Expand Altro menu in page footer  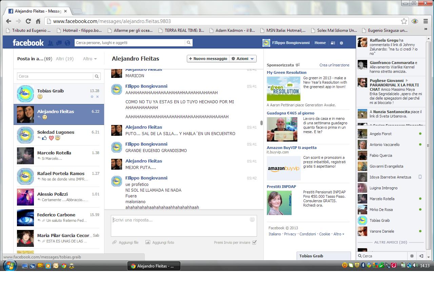click(x=339, y=234)
